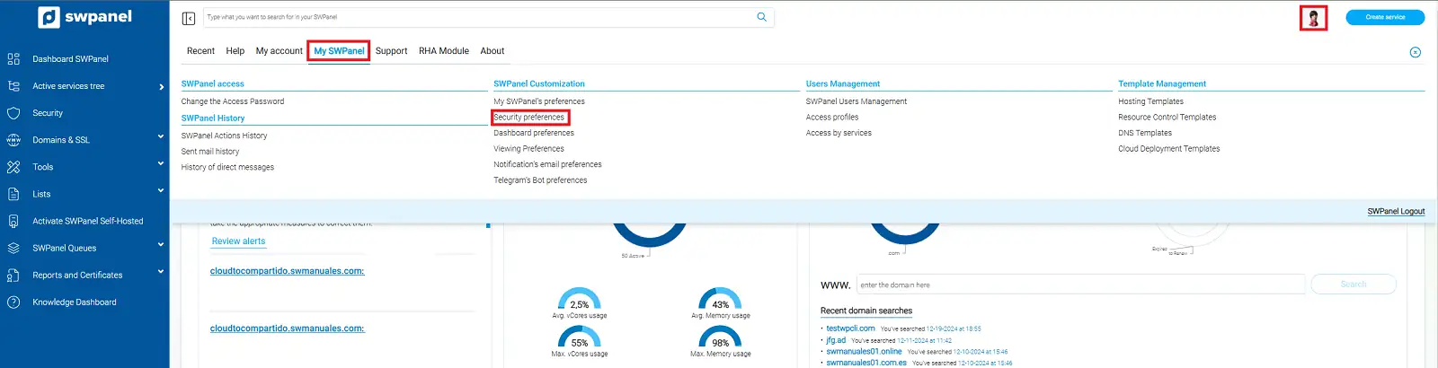Open DNS Templates

click(1144, 133)
